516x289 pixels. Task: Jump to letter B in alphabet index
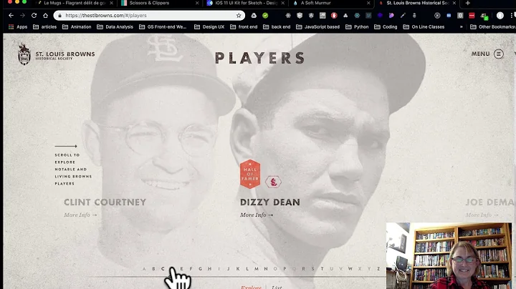pyautogui.click(x=153, y=269)
